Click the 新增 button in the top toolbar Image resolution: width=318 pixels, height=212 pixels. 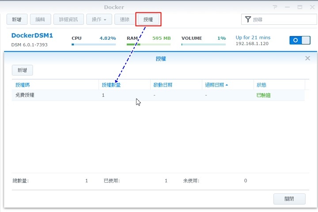click(17, 19)
